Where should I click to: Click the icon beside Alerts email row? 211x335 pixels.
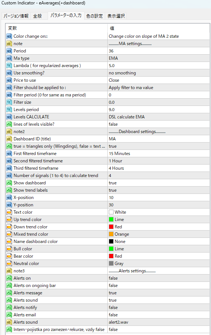pos(9,315)
